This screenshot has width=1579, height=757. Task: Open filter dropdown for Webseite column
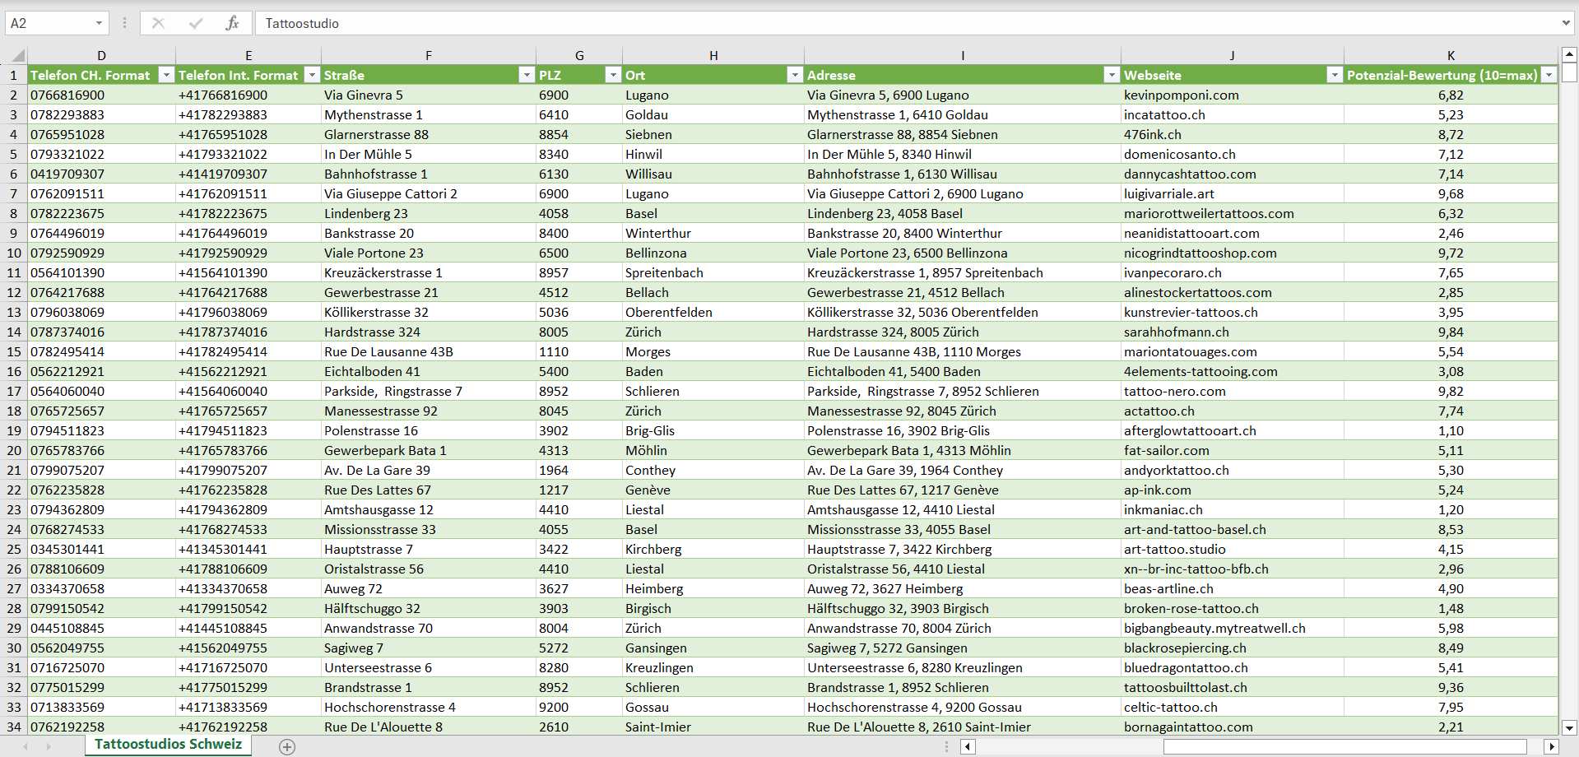click(x=1335, y=75)
